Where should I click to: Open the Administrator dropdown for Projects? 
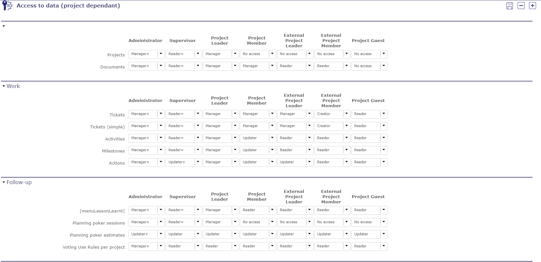tap(160, 54)
